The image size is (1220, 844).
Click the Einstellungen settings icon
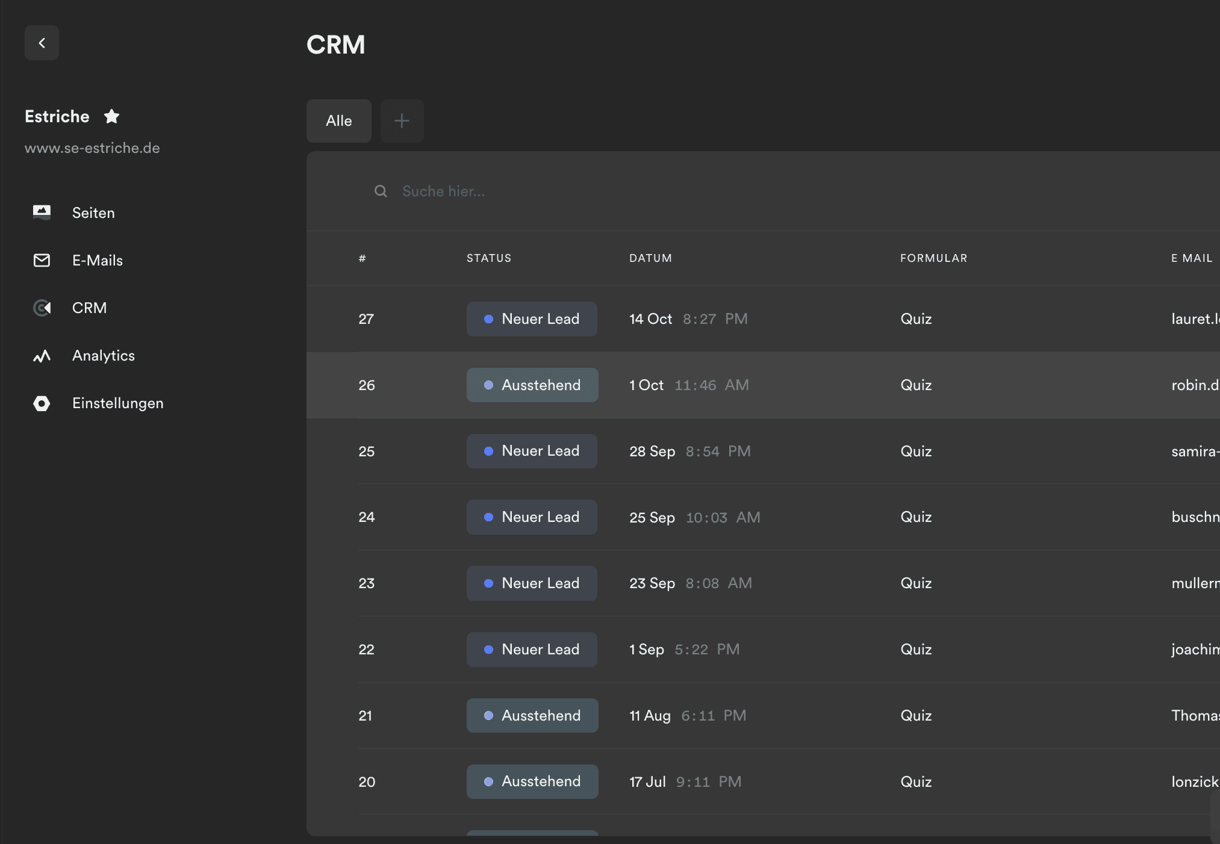coord(42,403)
